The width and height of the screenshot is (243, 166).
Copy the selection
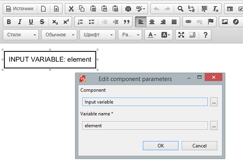click(82, 9)
